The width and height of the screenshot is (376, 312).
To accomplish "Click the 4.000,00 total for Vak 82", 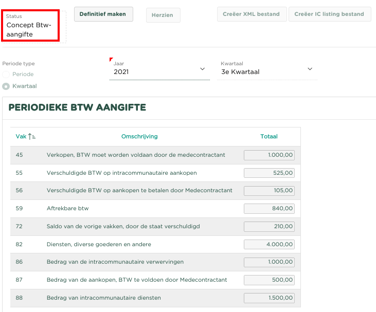I will [x=269, y=244].
